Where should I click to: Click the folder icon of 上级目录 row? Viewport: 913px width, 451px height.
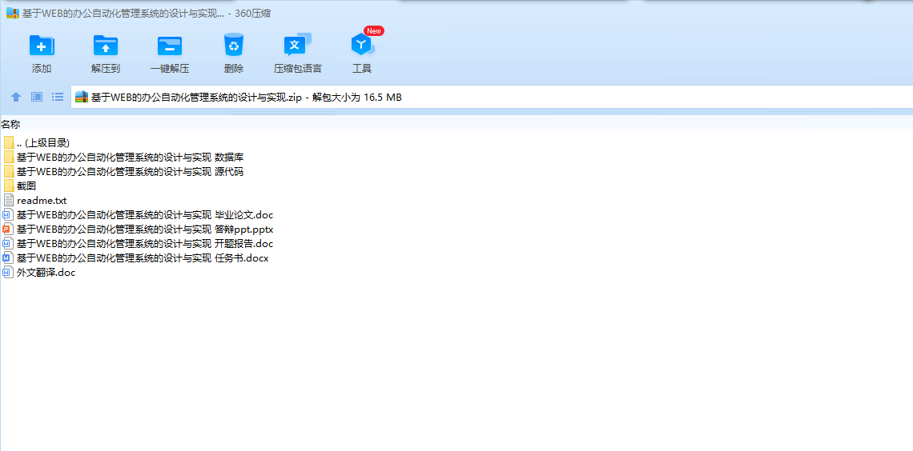click(x=9, y=142)
